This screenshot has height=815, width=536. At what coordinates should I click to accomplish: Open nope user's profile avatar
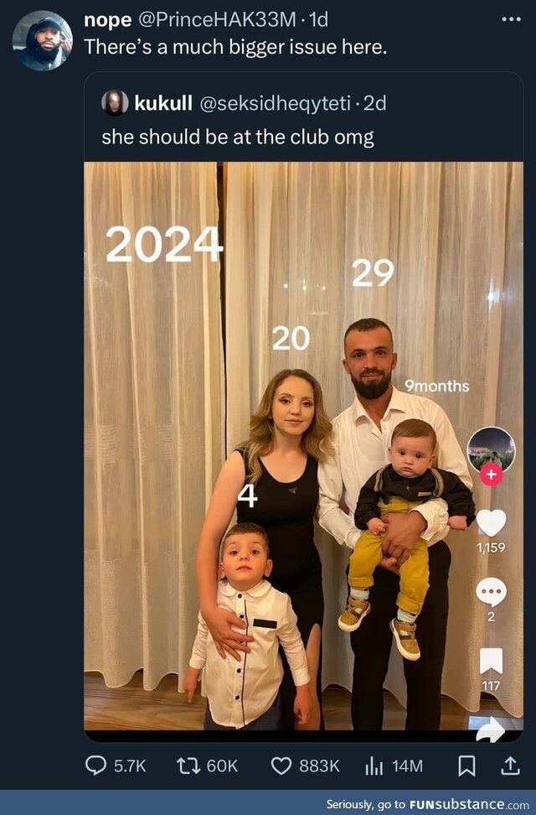point(43,40)
